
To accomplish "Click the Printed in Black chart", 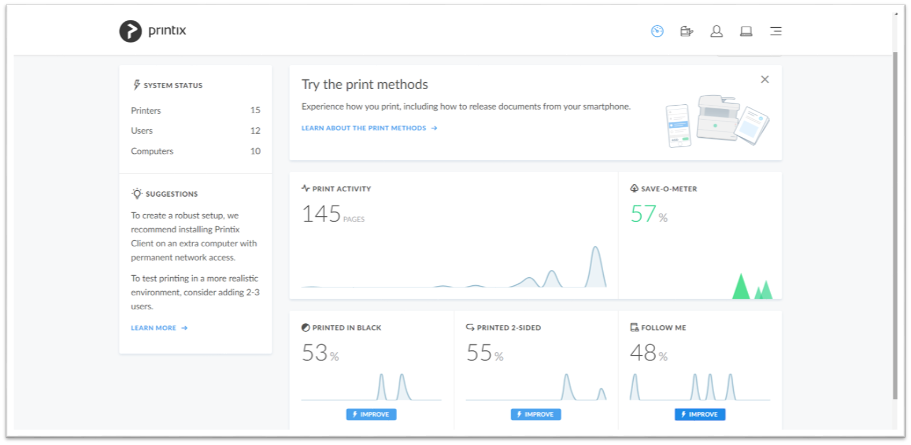I will [371, 386].
